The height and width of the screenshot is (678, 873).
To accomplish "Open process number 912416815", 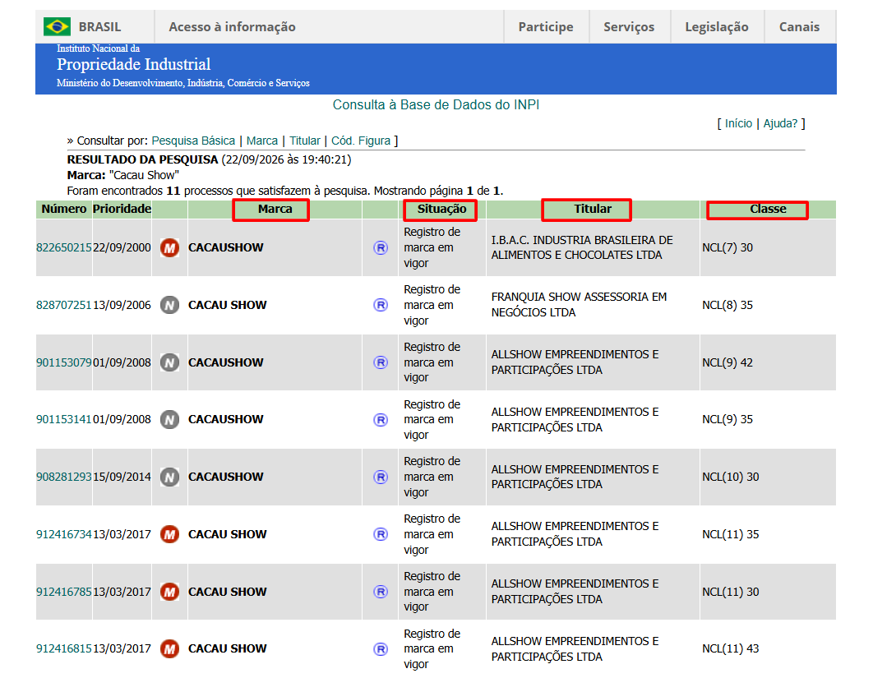I will [x=63, y=648].
